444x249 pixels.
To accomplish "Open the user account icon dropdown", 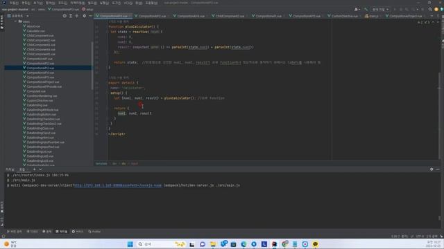I will [357, 9].
